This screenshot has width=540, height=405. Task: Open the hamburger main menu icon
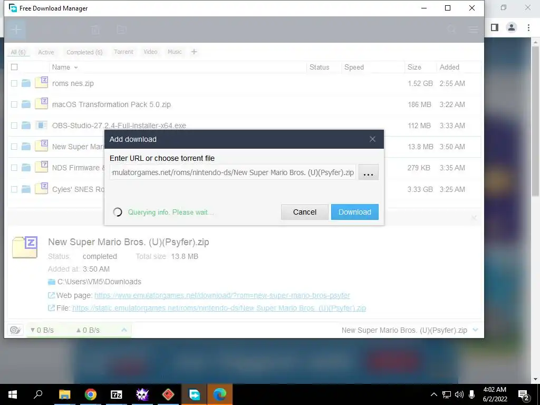[x=474, y=30]
